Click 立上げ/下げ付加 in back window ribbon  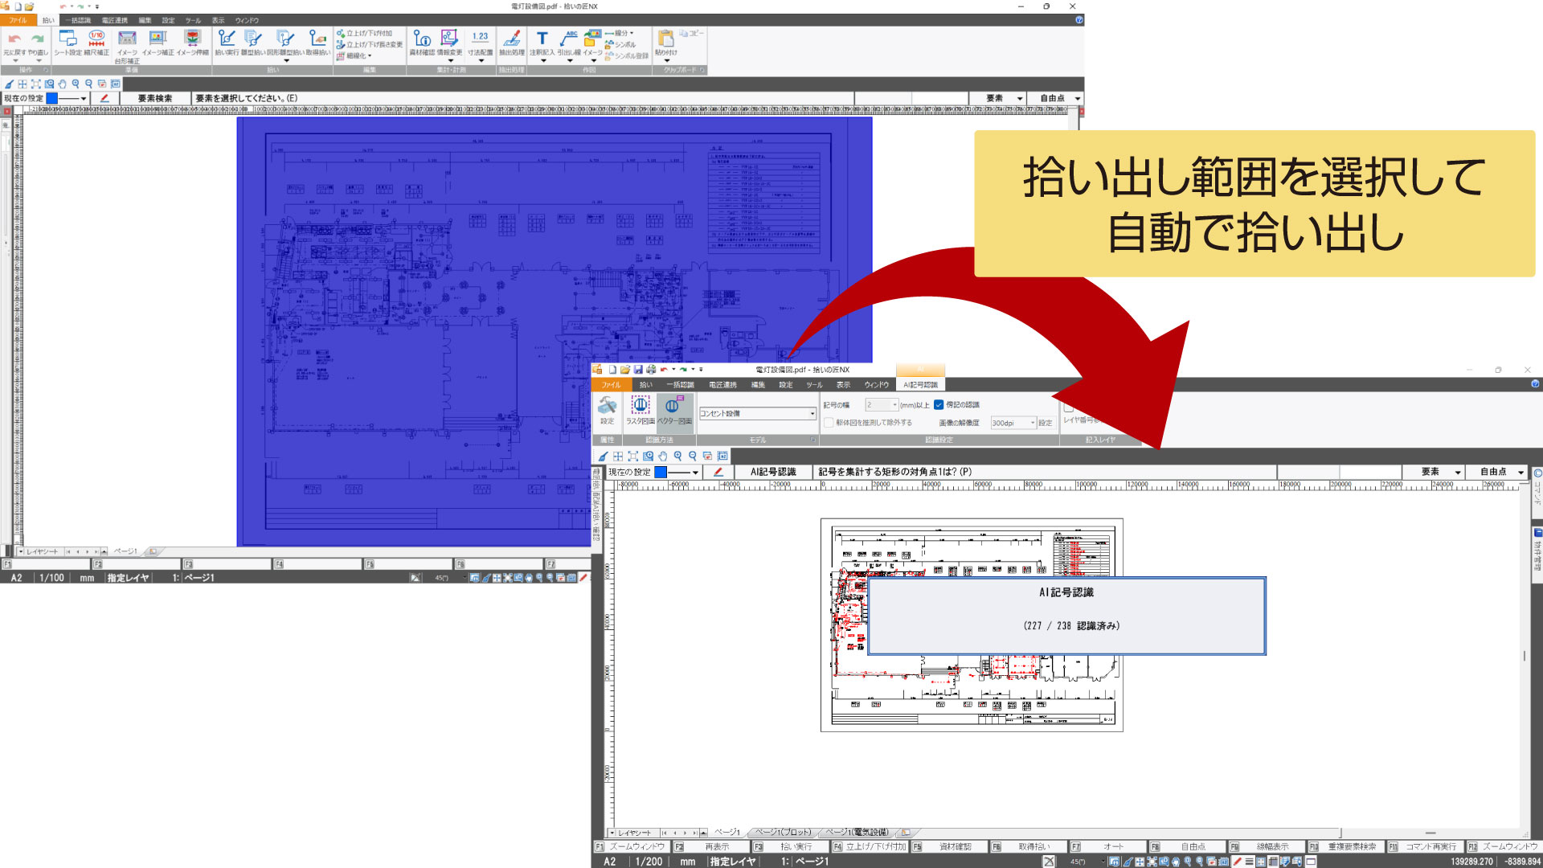(365, 33)
